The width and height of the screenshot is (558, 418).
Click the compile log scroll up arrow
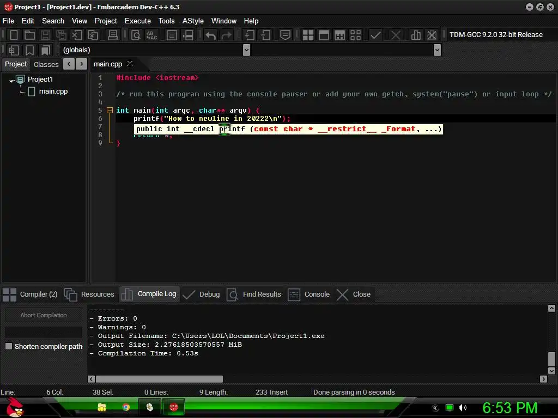551,308
